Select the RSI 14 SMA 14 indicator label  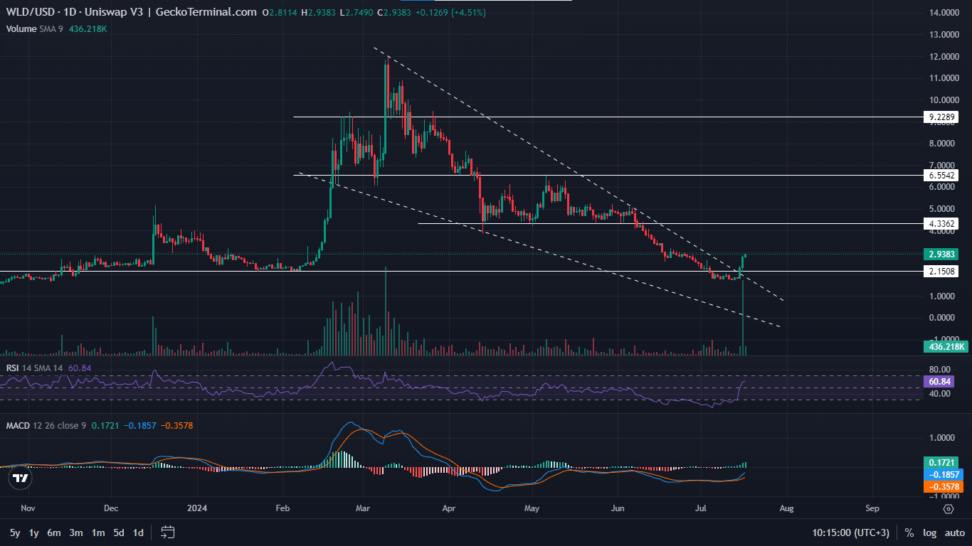coord(34,368)
